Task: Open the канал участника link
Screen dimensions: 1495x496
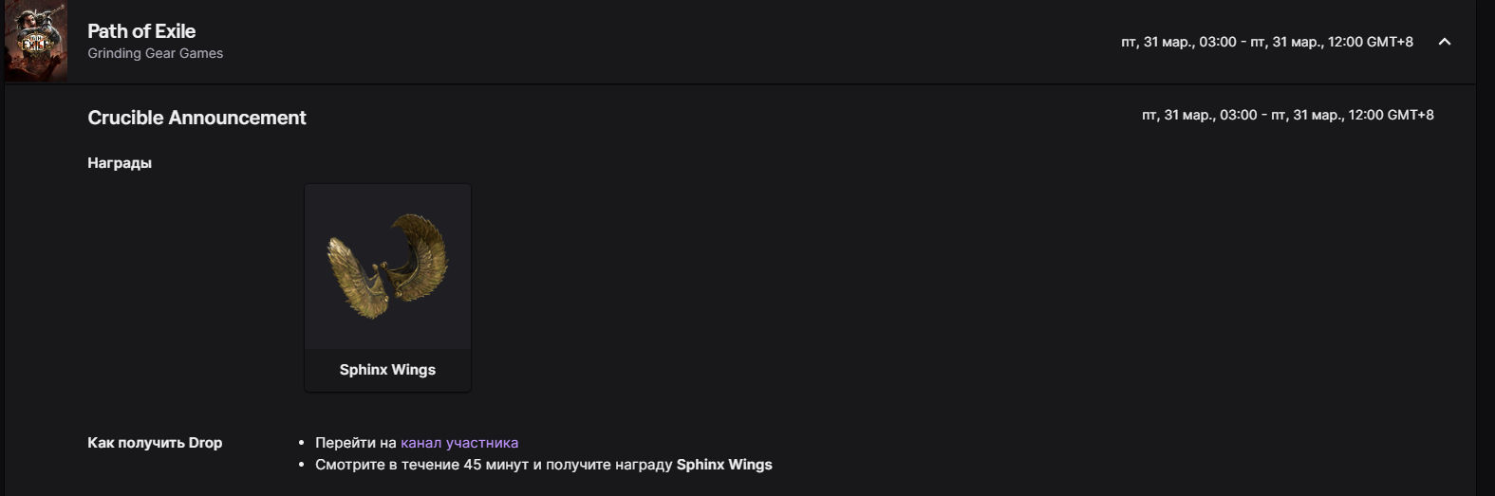Action: point(459,443)
